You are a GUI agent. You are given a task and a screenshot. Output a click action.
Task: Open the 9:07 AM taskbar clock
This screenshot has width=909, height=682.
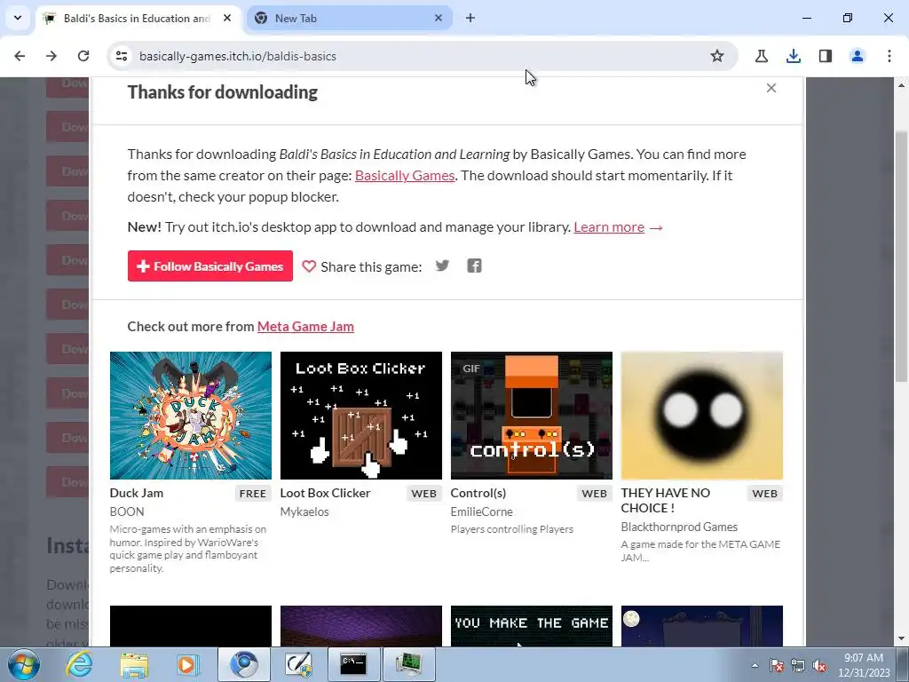(864, 665)
